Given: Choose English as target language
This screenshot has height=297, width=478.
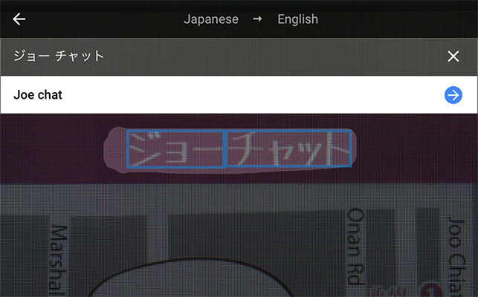Looking at the screenshot, I should 297,19.
